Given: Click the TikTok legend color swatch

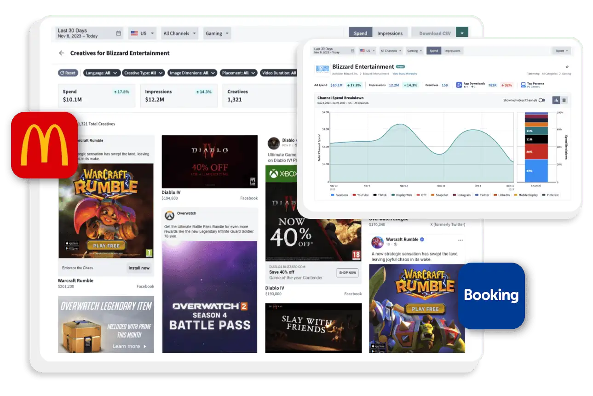Looking at the screenshot, I should coord(375,195).
